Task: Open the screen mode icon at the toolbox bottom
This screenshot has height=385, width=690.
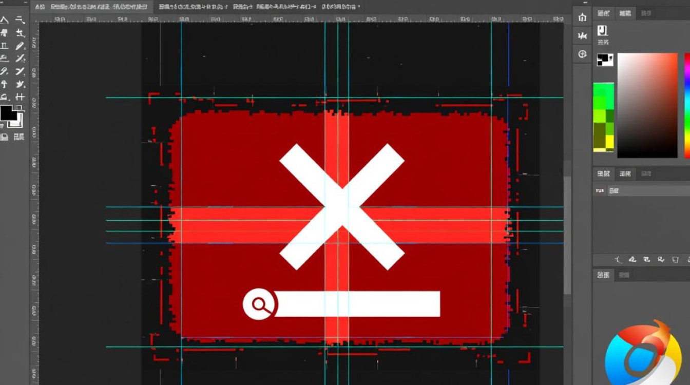Action: point(19,137)
